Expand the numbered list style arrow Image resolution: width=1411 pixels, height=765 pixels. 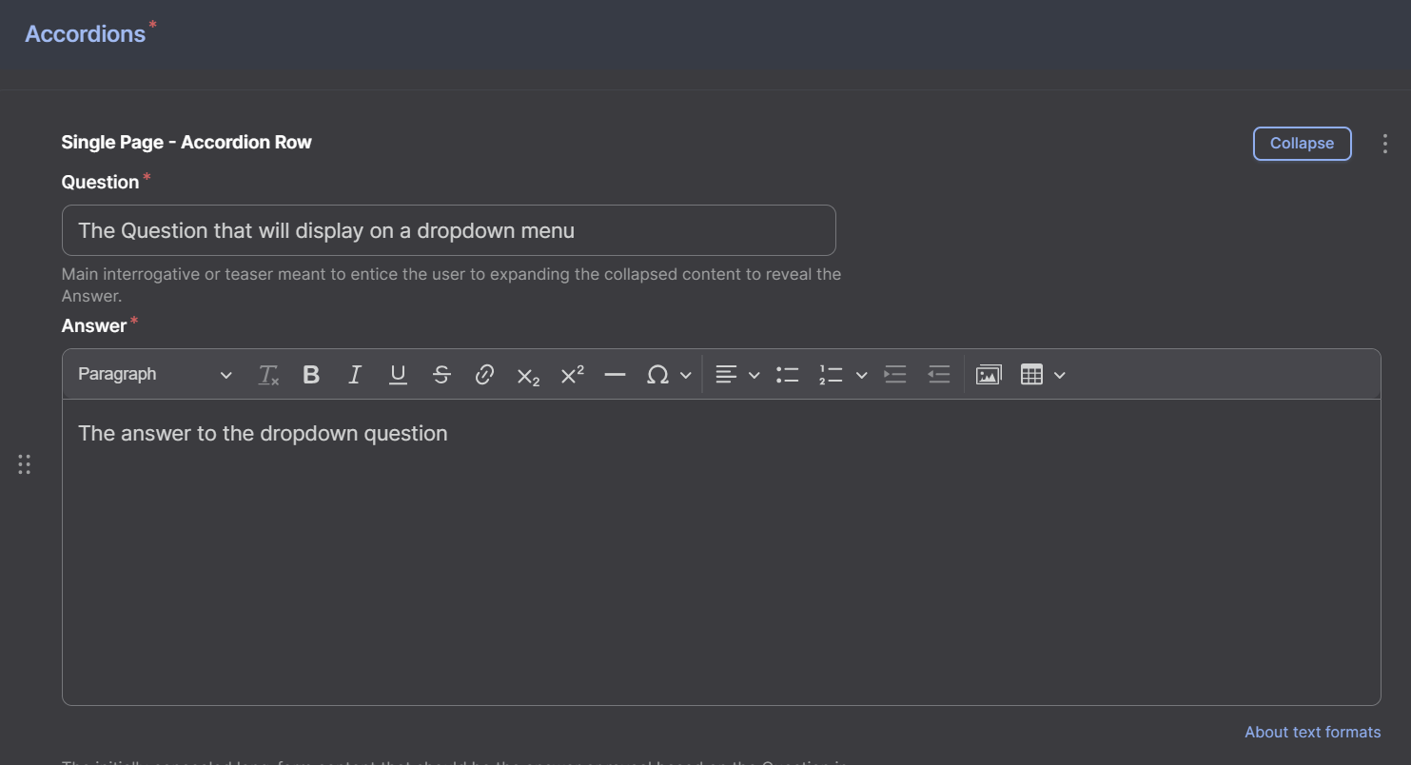[x=862, y=375]
